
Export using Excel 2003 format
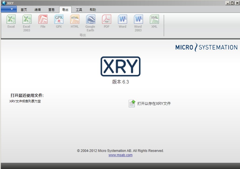(27, 19)
